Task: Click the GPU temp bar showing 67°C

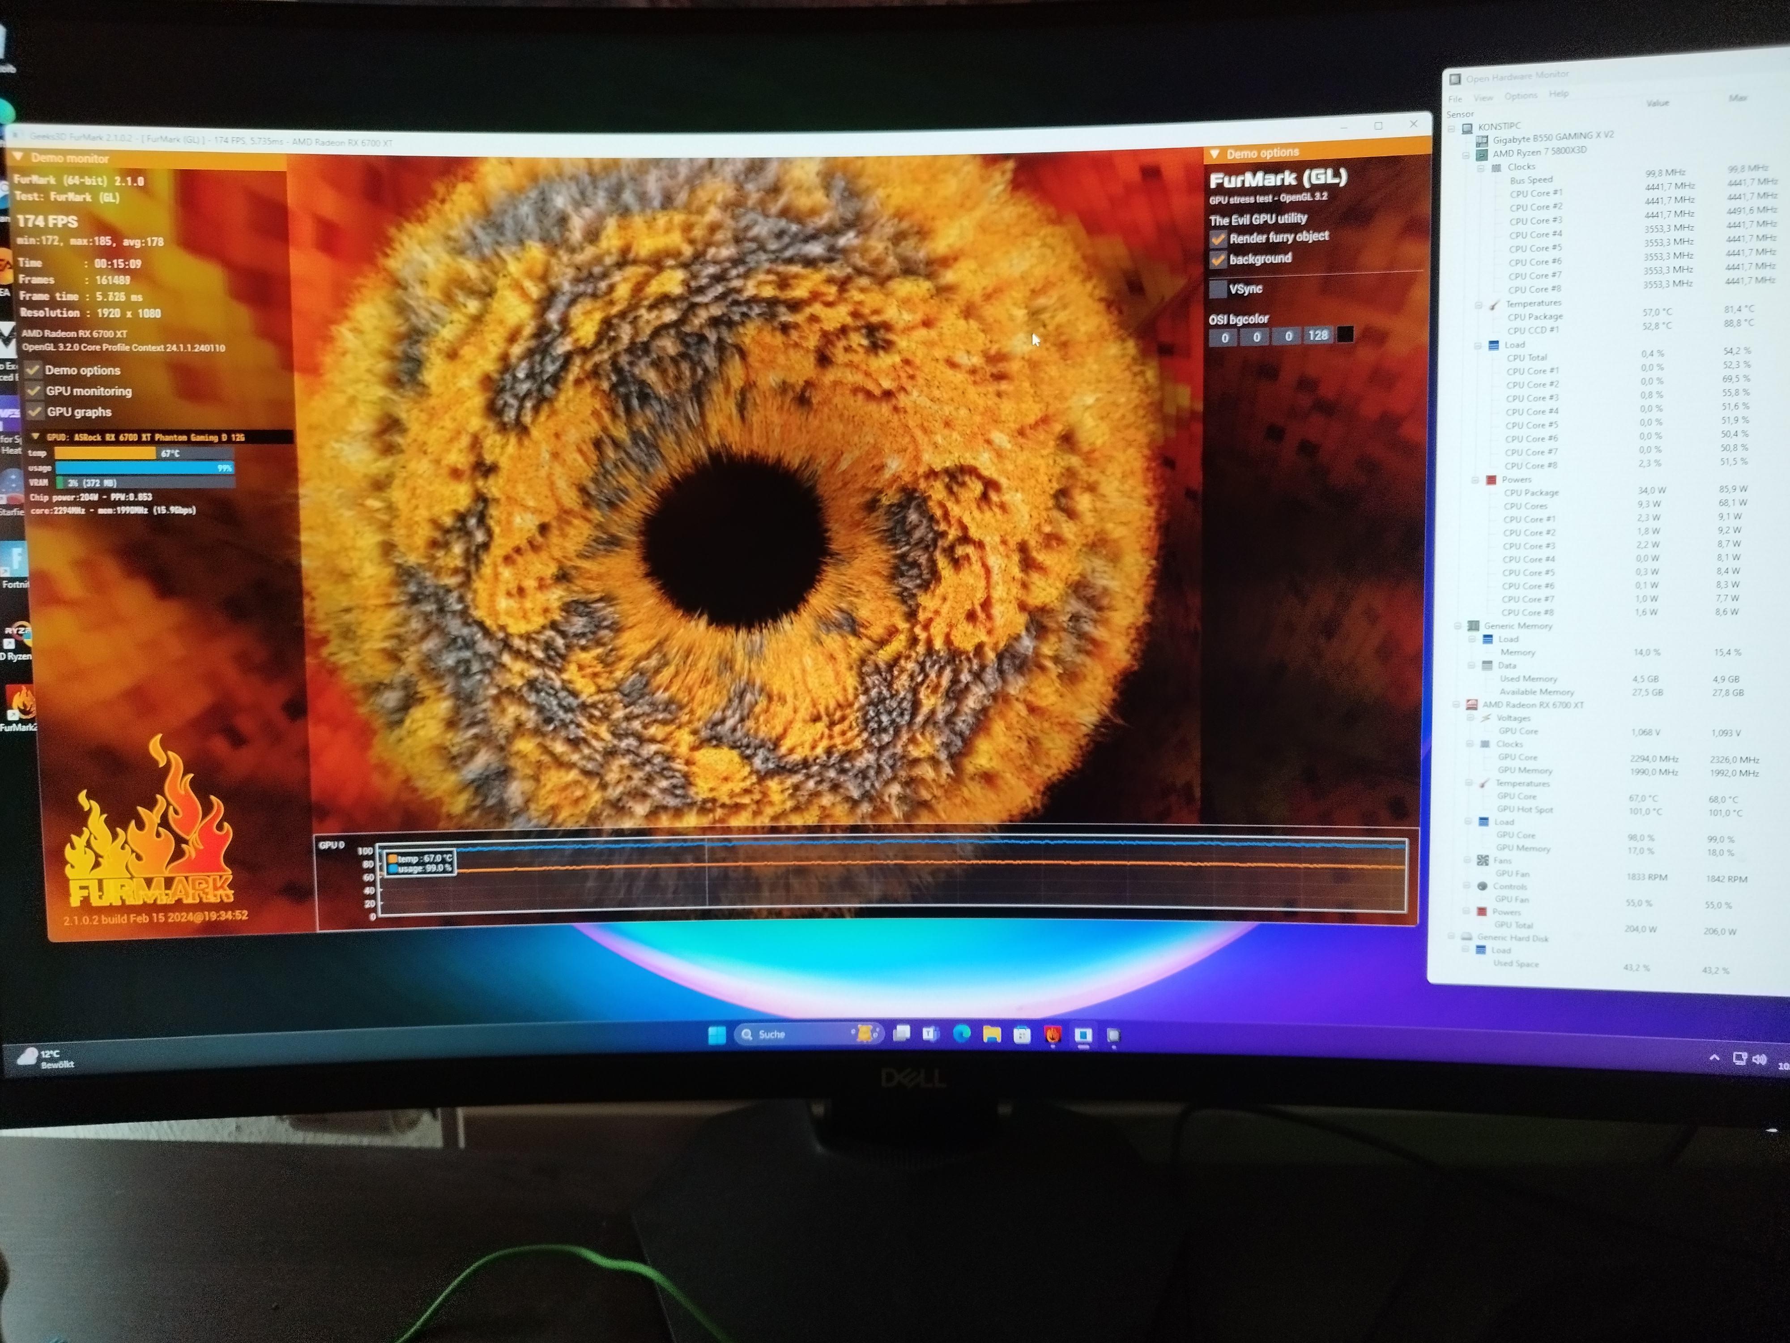Action: pyautogui.click(x=145, y=453)
